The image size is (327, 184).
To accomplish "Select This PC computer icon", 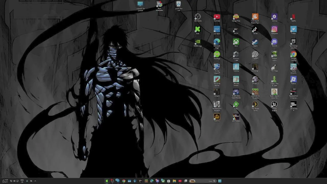I will pyautogui.click(x=140, y=6).
